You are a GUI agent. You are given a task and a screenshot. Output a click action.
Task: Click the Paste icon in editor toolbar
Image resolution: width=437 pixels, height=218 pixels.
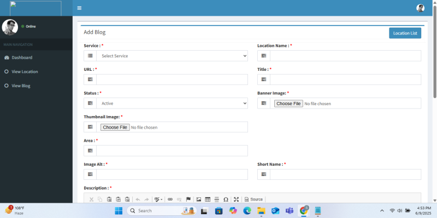tap(109, 199)
